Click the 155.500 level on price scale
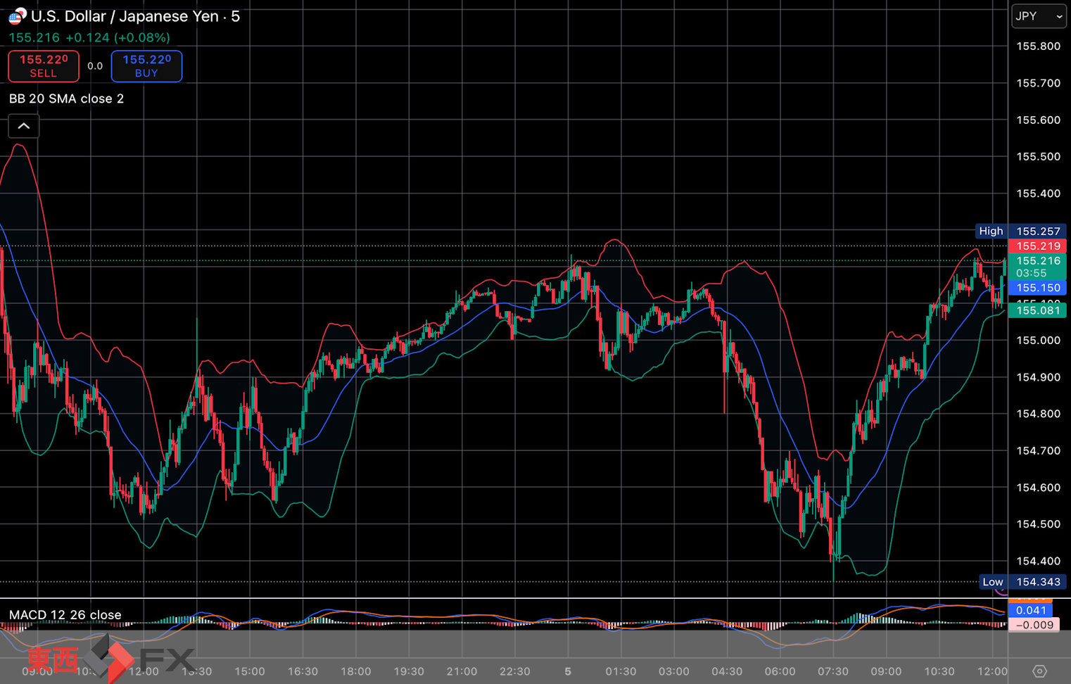This screenshot has height=684, width=1071. (x=1038, y=157)
